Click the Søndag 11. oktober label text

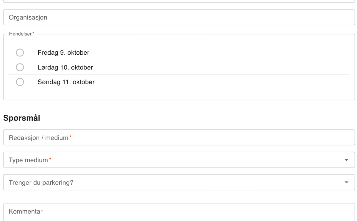[x=66, y=82]
